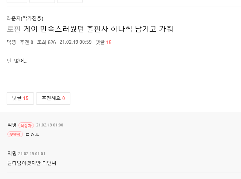
Task: Click the first comment text ㄷㅇㅆ
Action: coord(32,135)
